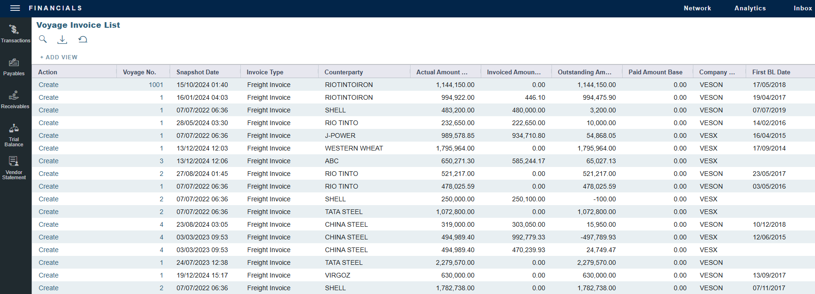
Task: Open the Payables sidebar section
Action: click(x=14, y=67)
